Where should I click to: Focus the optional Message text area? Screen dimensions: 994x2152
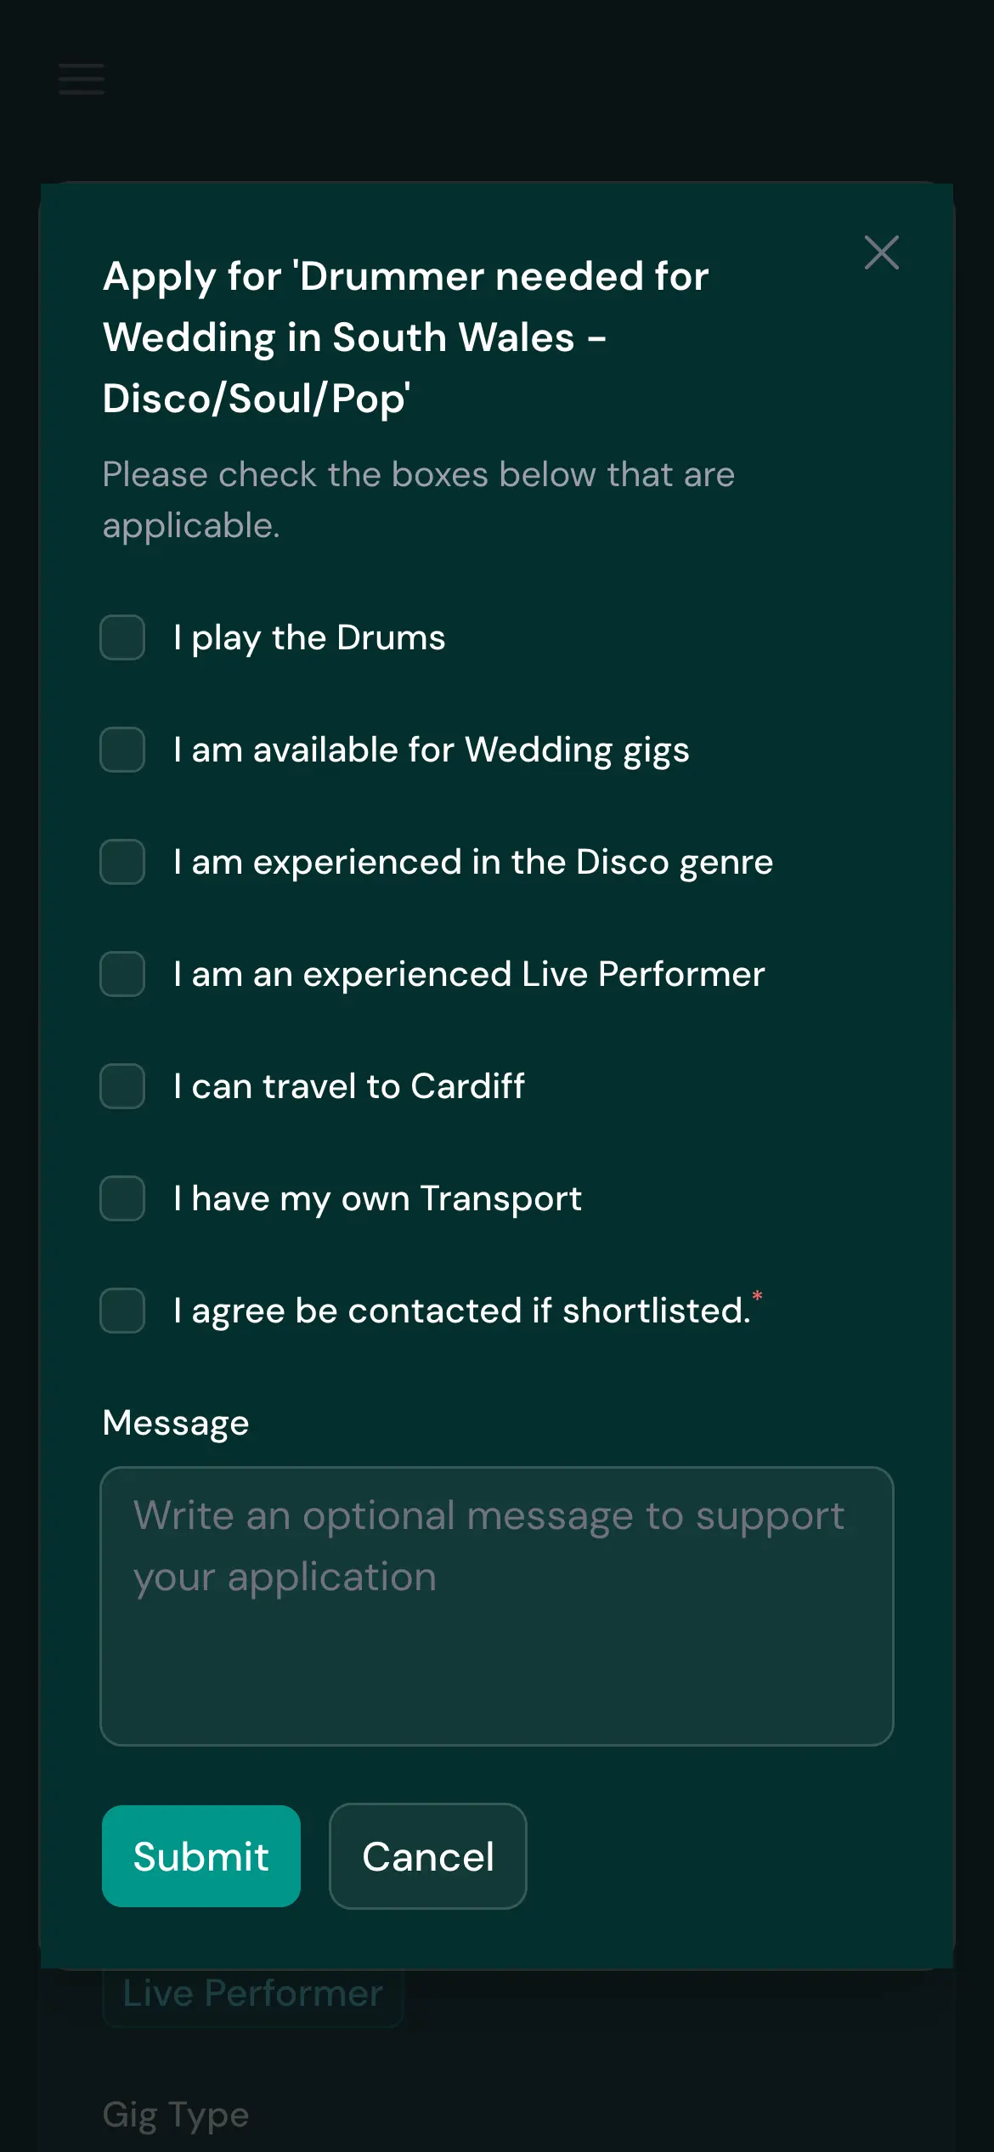click(496, 1606)
